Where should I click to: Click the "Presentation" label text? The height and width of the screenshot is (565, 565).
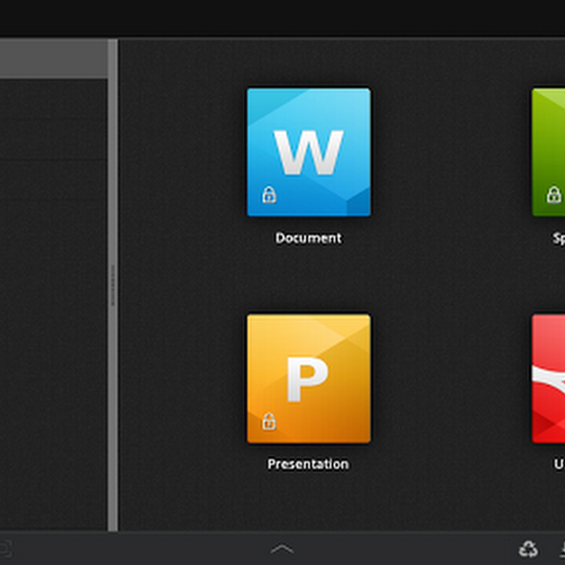[308, 464]
